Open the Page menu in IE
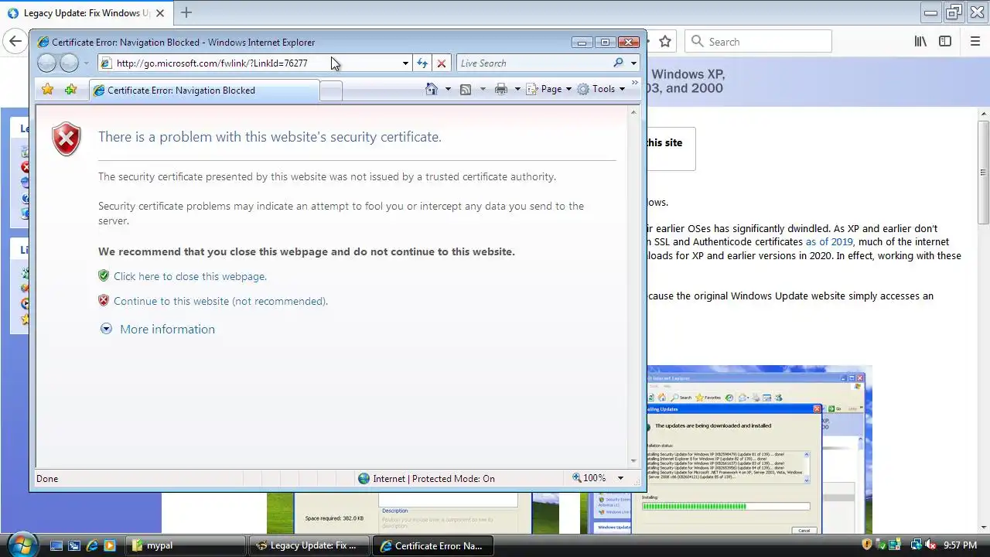The image size is (990, 557). tap(548, 89)
